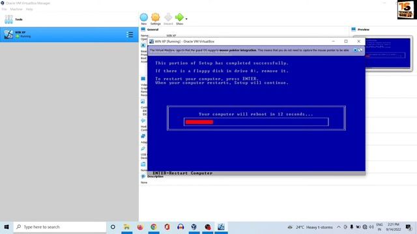This screenshot has width=417, height=234.
Task: Dismiss the mouse pointer integration notification
Action: [355, 50]
